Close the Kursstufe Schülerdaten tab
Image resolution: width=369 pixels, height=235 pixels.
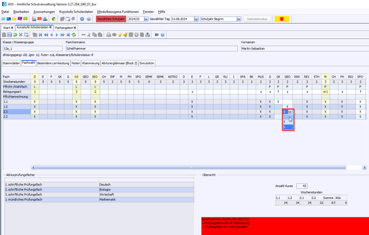click(51, 27)
